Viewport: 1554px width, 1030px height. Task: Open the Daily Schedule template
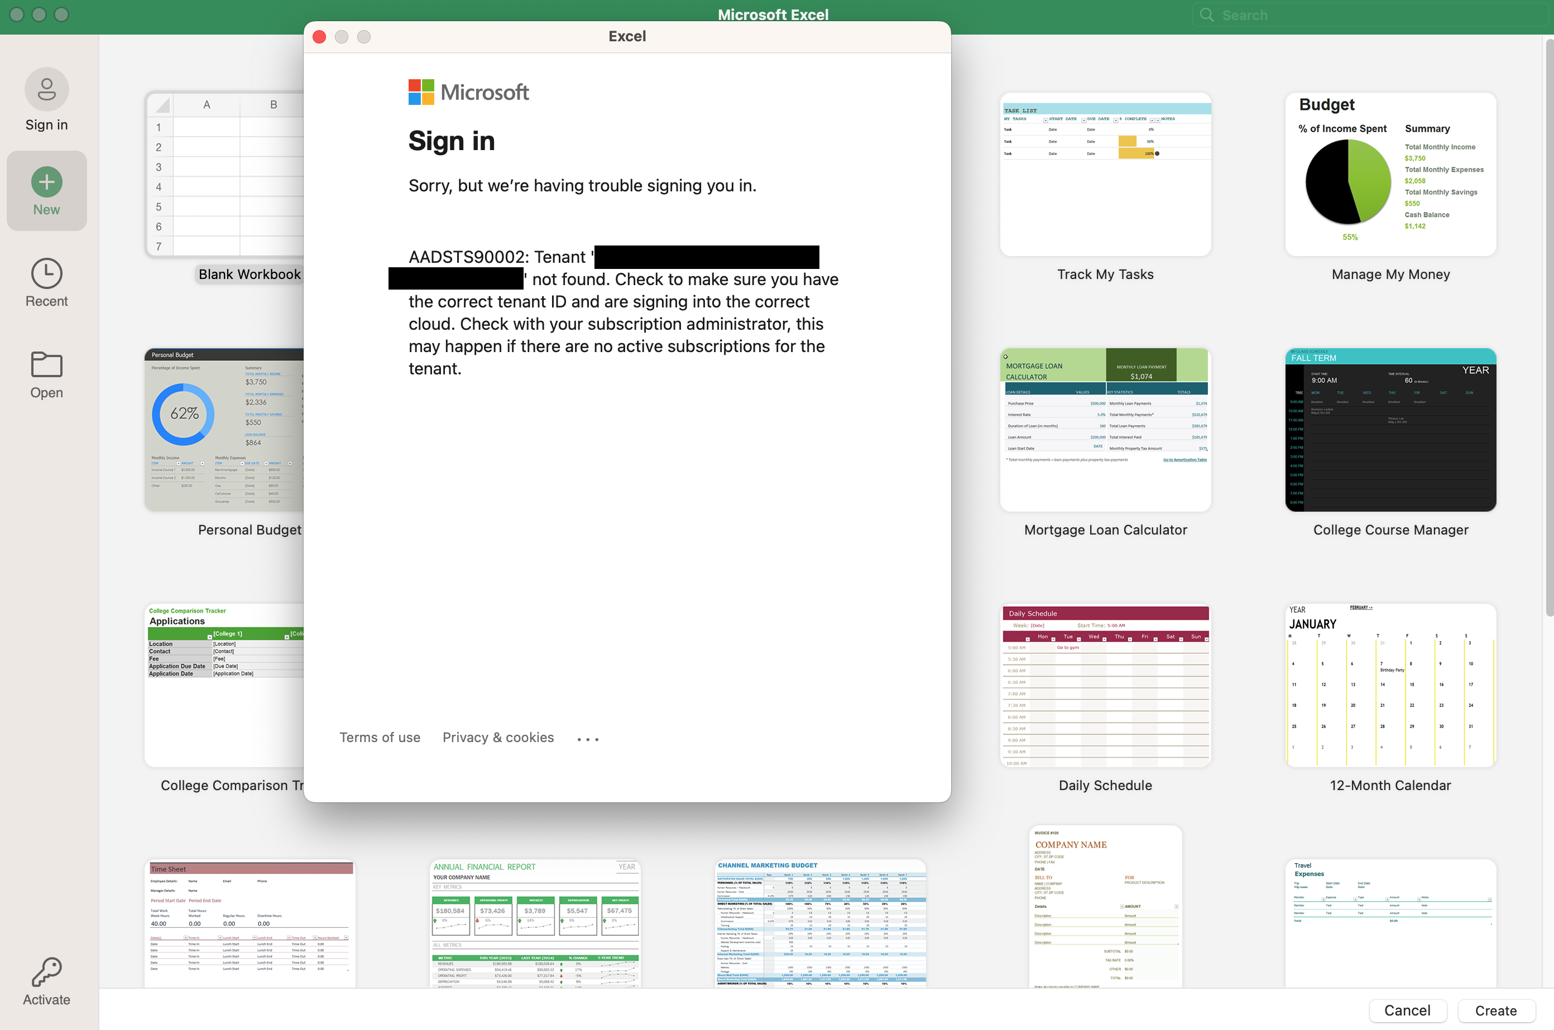click(x=1105, y=685)
